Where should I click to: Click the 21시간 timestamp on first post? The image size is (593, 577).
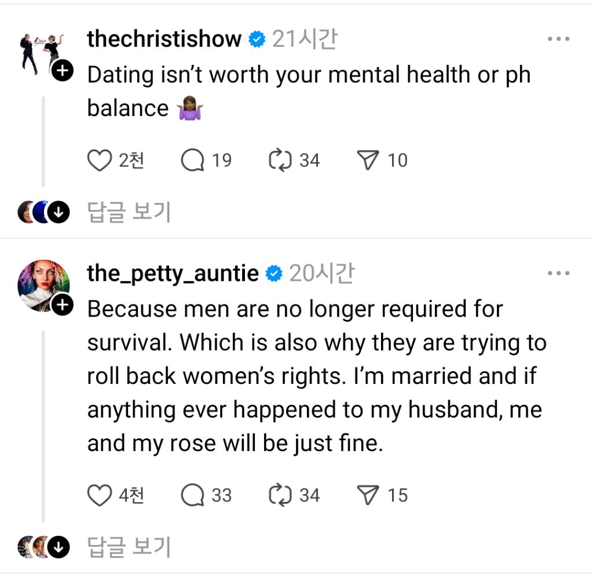305,39
